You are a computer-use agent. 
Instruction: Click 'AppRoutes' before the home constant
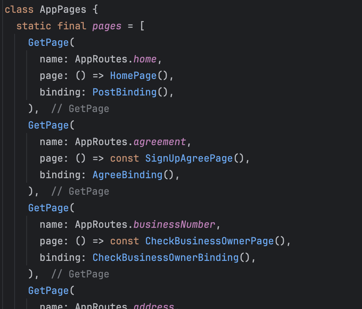101,60
